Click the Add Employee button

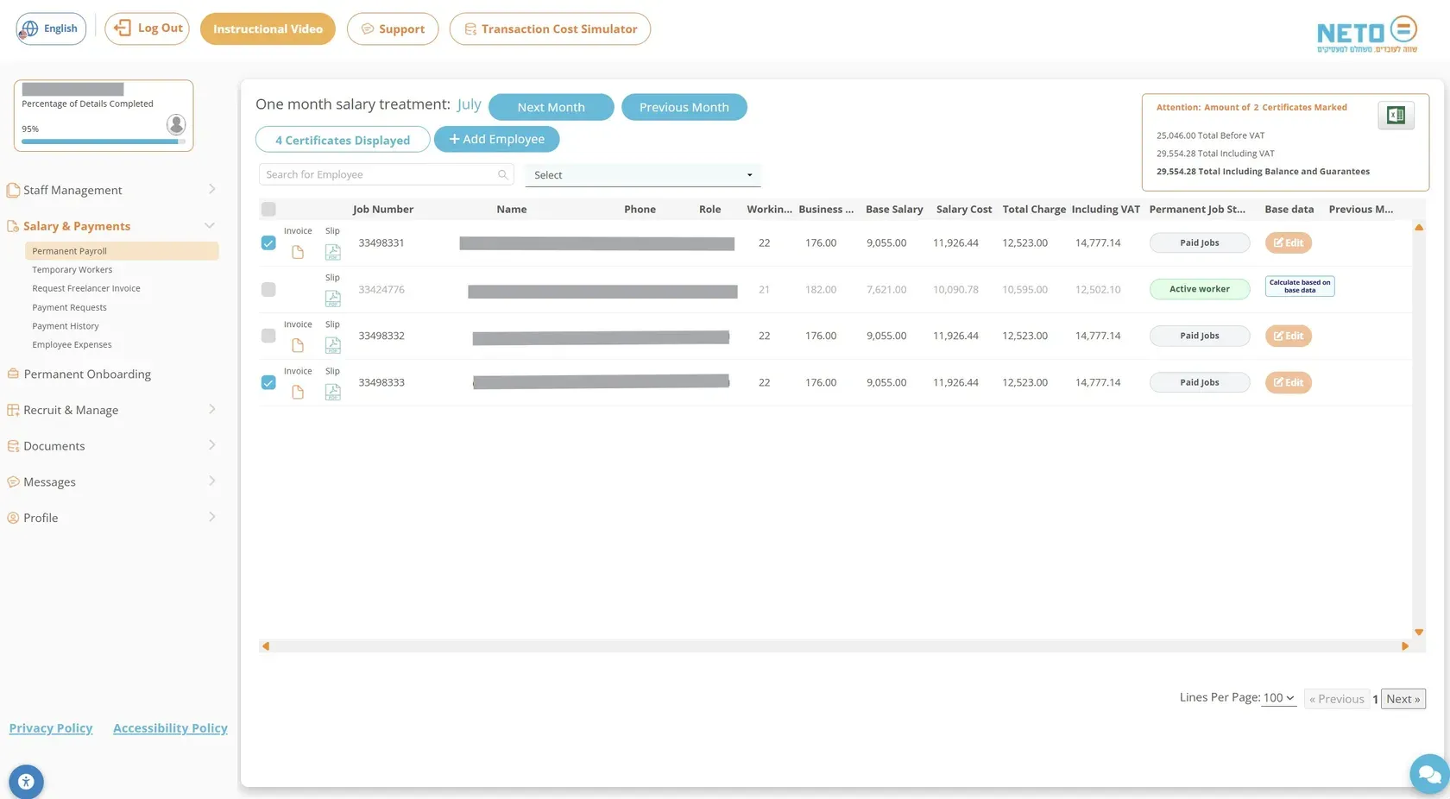[496, 139]
